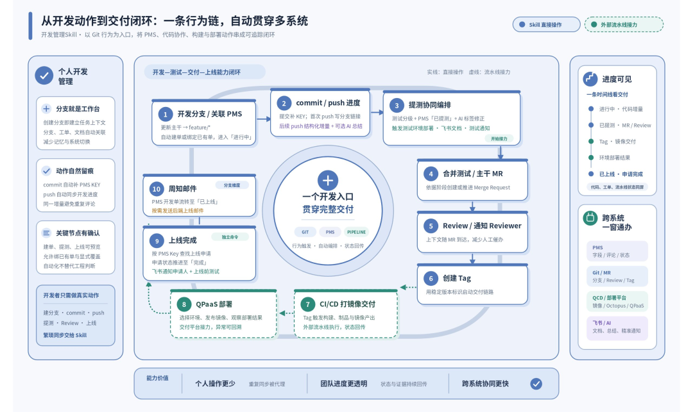693x412 pixels.
Task: Click number 9 badge on 上线完成 card
Action: tap(157, 240)
